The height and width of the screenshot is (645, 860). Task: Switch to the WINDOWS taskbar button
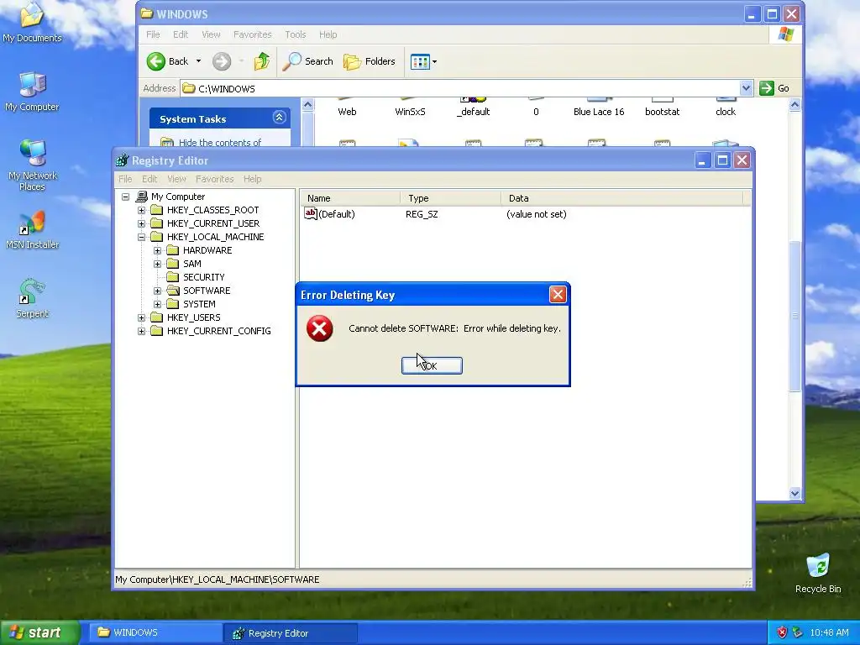pos(155,633)
